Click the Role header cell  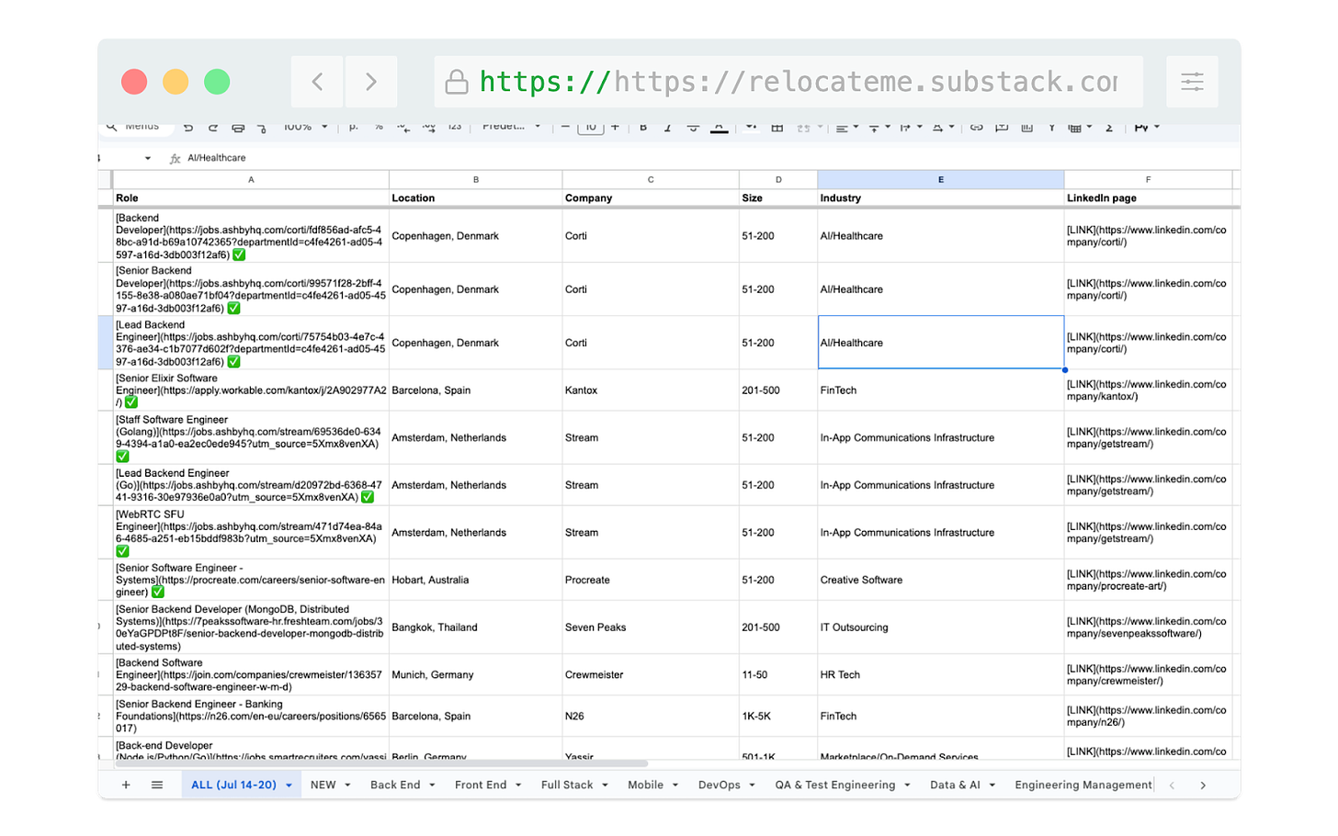click(x=251, y=198)
